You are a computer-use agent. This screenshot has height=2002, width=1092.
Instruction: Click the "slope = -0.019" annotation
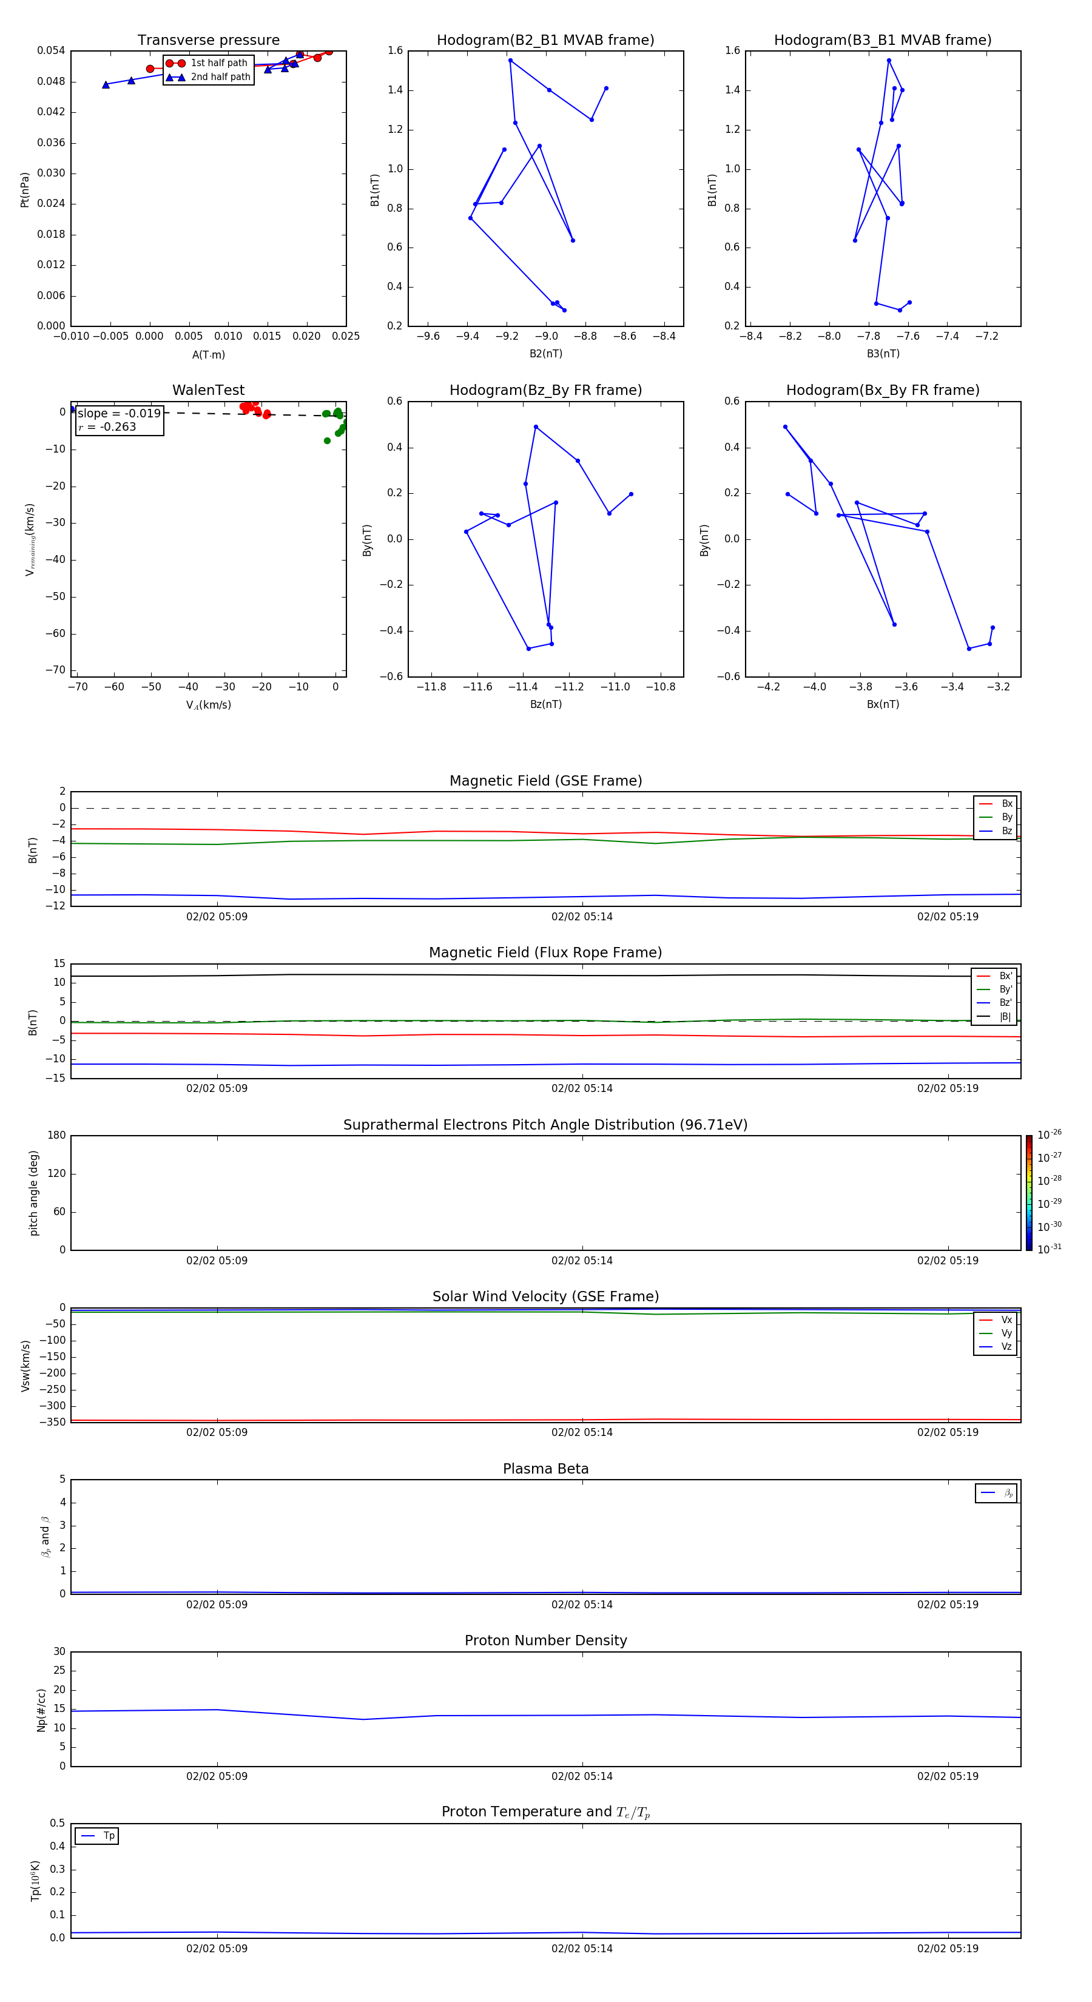pyautogui.click(x=119, y=414)
